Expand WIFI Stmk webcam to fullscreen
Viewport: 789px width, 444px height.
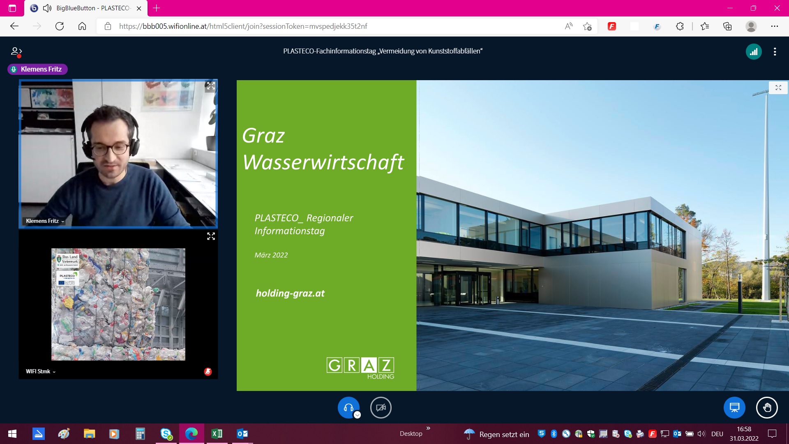tap(211, 236)
